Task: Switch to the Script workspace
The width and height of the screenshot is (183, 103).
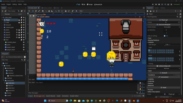Action: pos(89,5)
